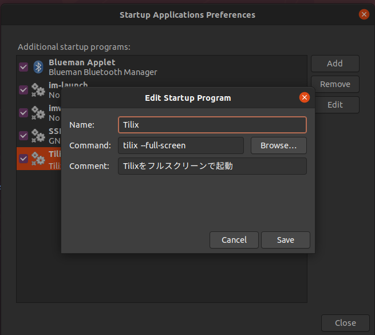The image size is (375, 335).
Task: Click the Blueman Applet Bluetooth icon
Action: (x=38, y=67)
